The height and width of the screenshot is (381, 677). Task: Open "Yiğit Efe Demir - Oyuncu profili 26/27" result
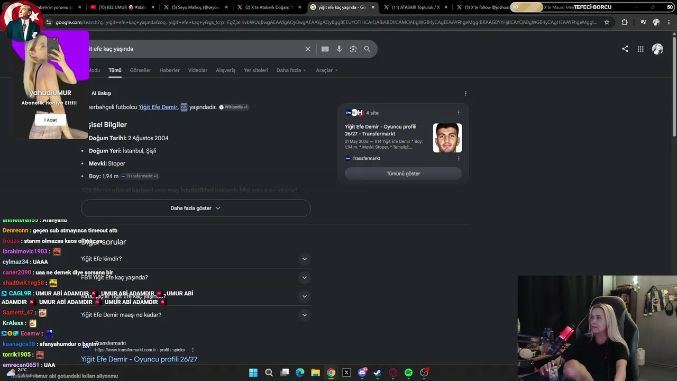point(139,359)
